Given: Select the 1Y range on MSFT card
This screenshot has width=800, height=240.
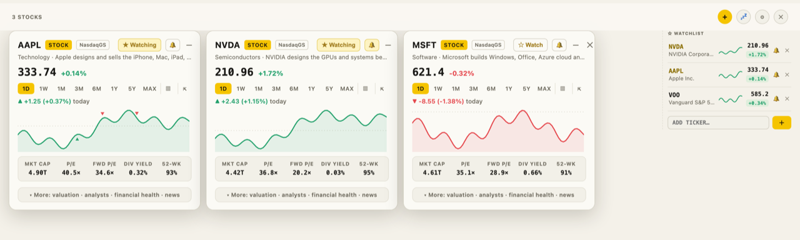Looking at the screenshot, I should [x=509, y=89].
